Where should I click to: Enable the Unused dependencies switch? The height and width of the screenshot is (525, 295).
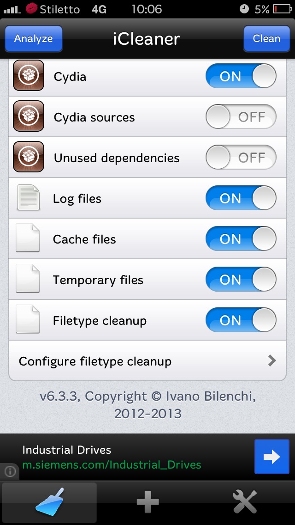[241, 158]
